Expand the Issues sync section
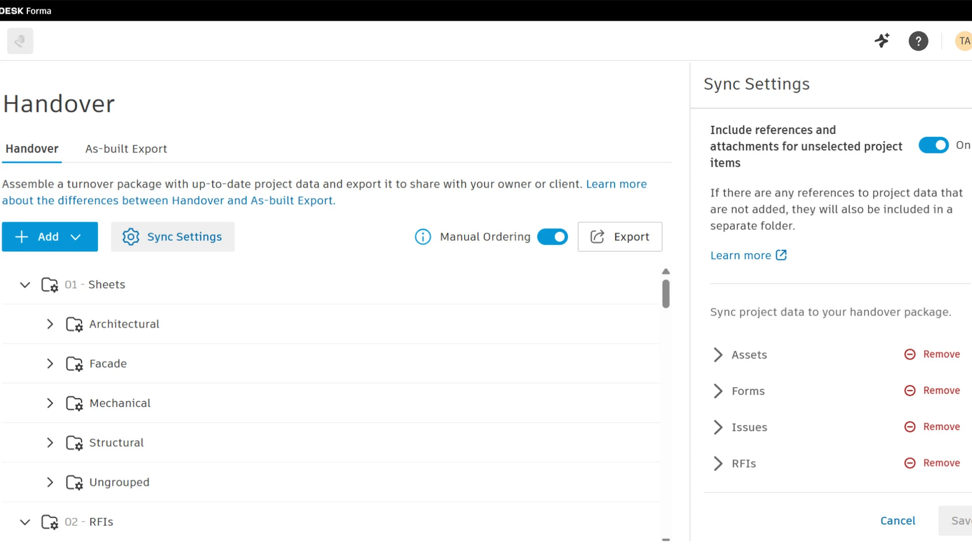The image size is (972, 547). point(718,427)
